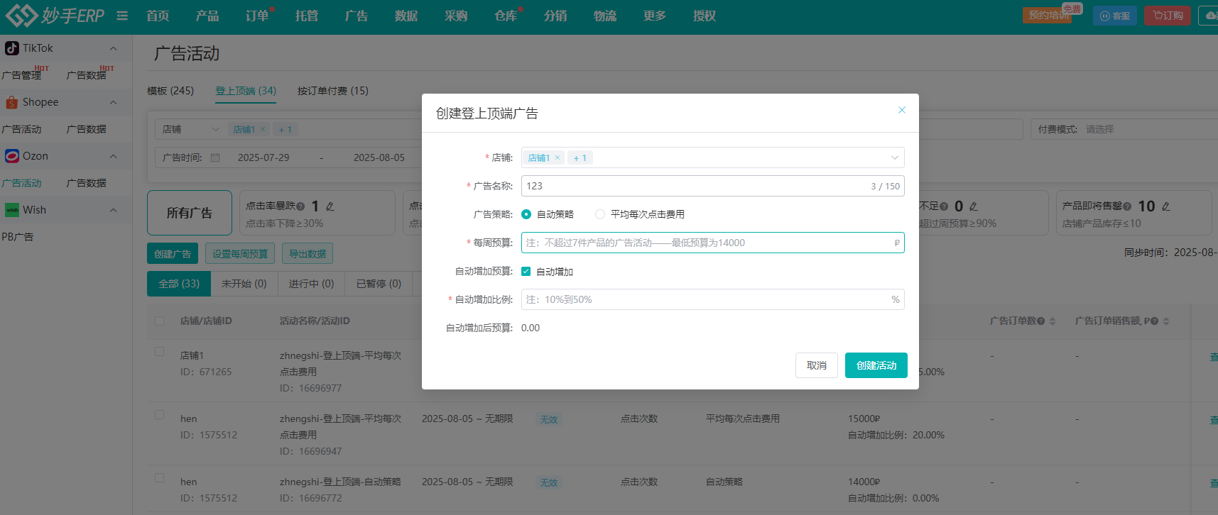The image size is (1218, 515).
Task: Close the create ad dialog with X
Action: click(901, 110)
